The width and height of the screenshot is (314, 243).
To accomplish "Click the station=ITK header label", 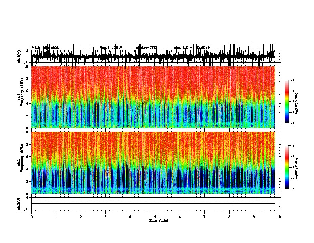I will pyautogui.click(x=146, y=48).
